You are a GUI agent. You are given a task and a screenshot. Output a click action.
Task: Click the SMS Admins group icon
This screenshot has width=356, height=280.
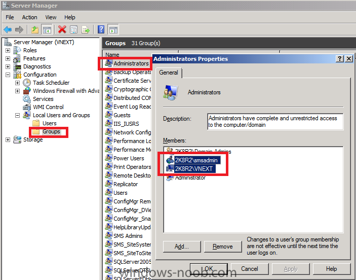click(108, 236)
